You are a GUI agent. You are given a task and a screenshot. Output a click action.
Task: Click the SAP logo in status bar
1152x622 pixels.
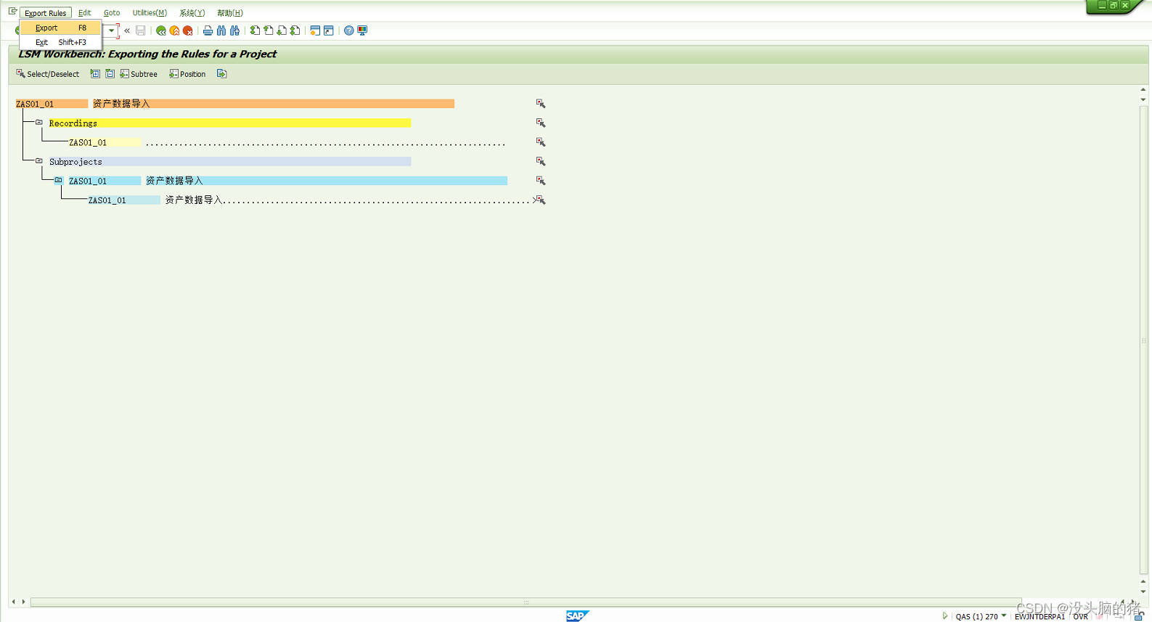(x=577, y=615)
